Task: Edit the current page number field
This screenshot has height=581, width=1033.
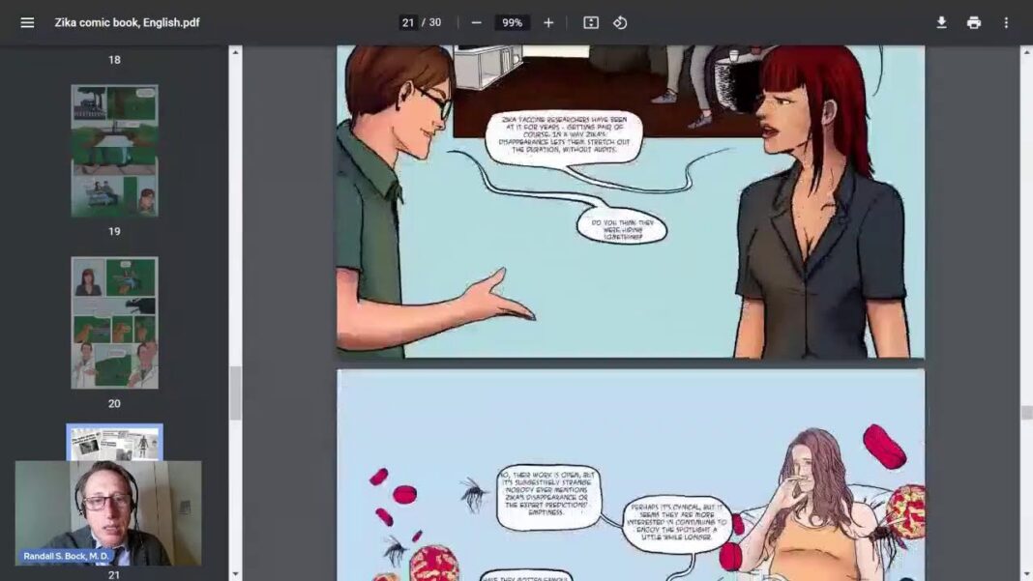Action: (408, 22)
